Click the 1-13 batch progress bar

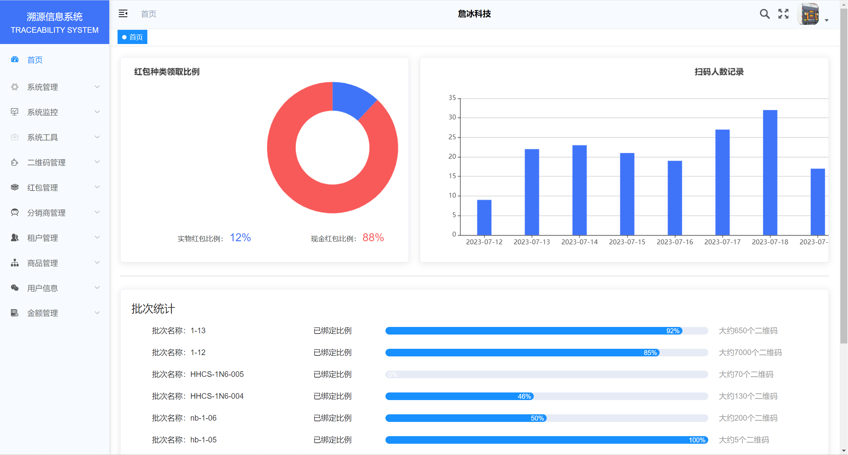(x=546, y=331)
